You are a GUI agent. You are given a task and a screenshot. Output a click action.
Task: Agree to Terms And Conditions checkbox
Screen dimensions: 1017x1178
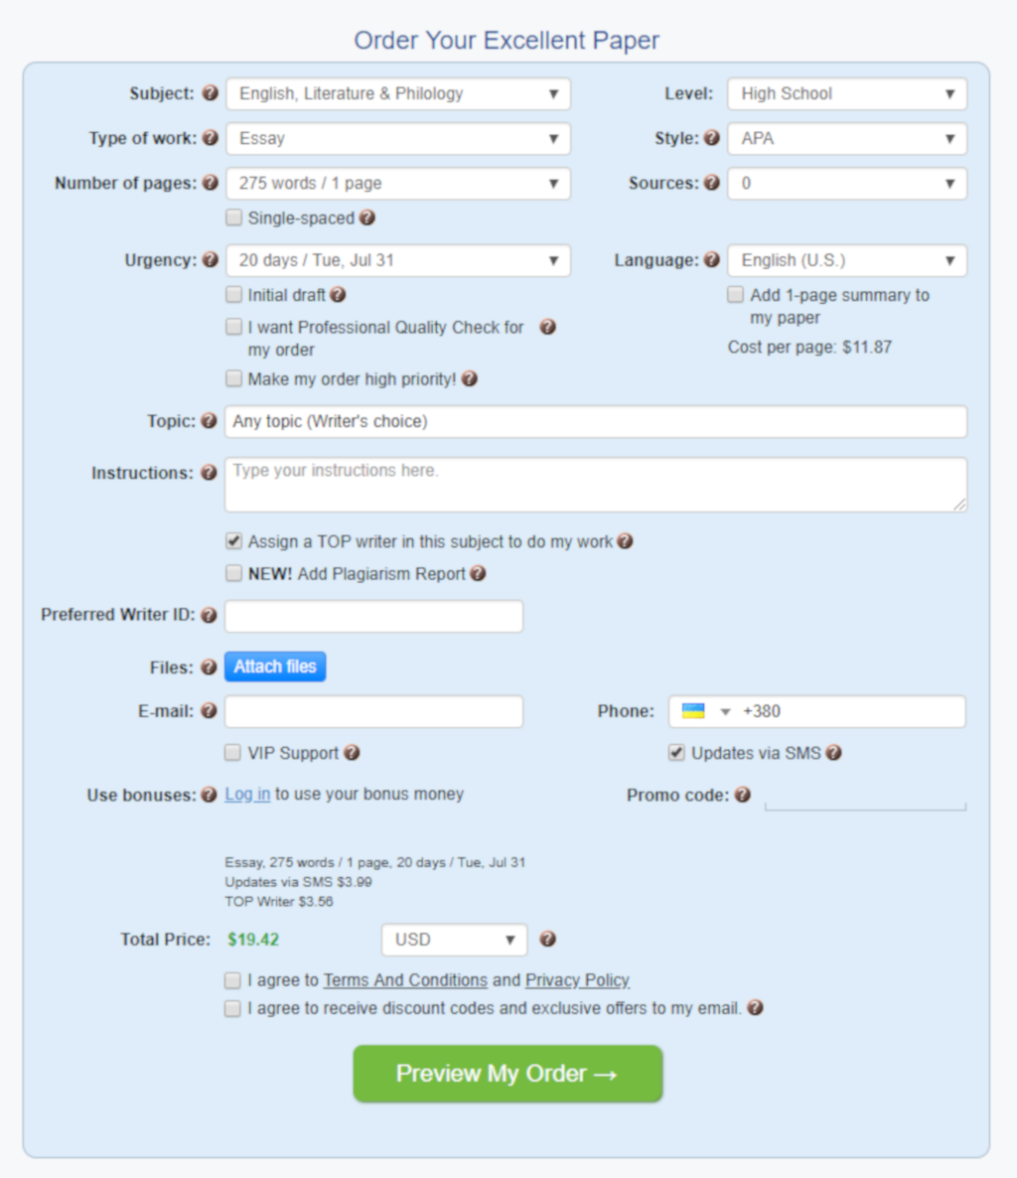232,980
